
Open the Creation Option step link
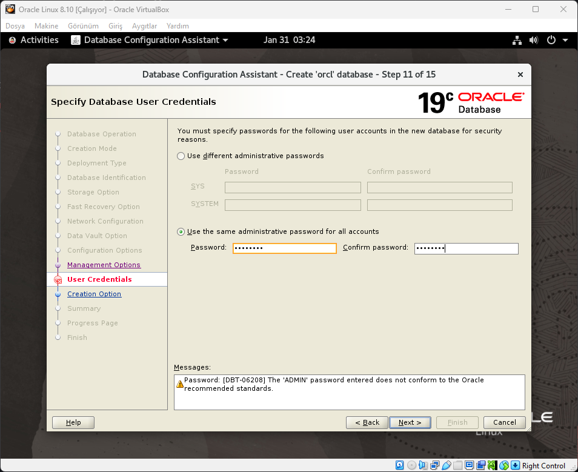point(94,294)
